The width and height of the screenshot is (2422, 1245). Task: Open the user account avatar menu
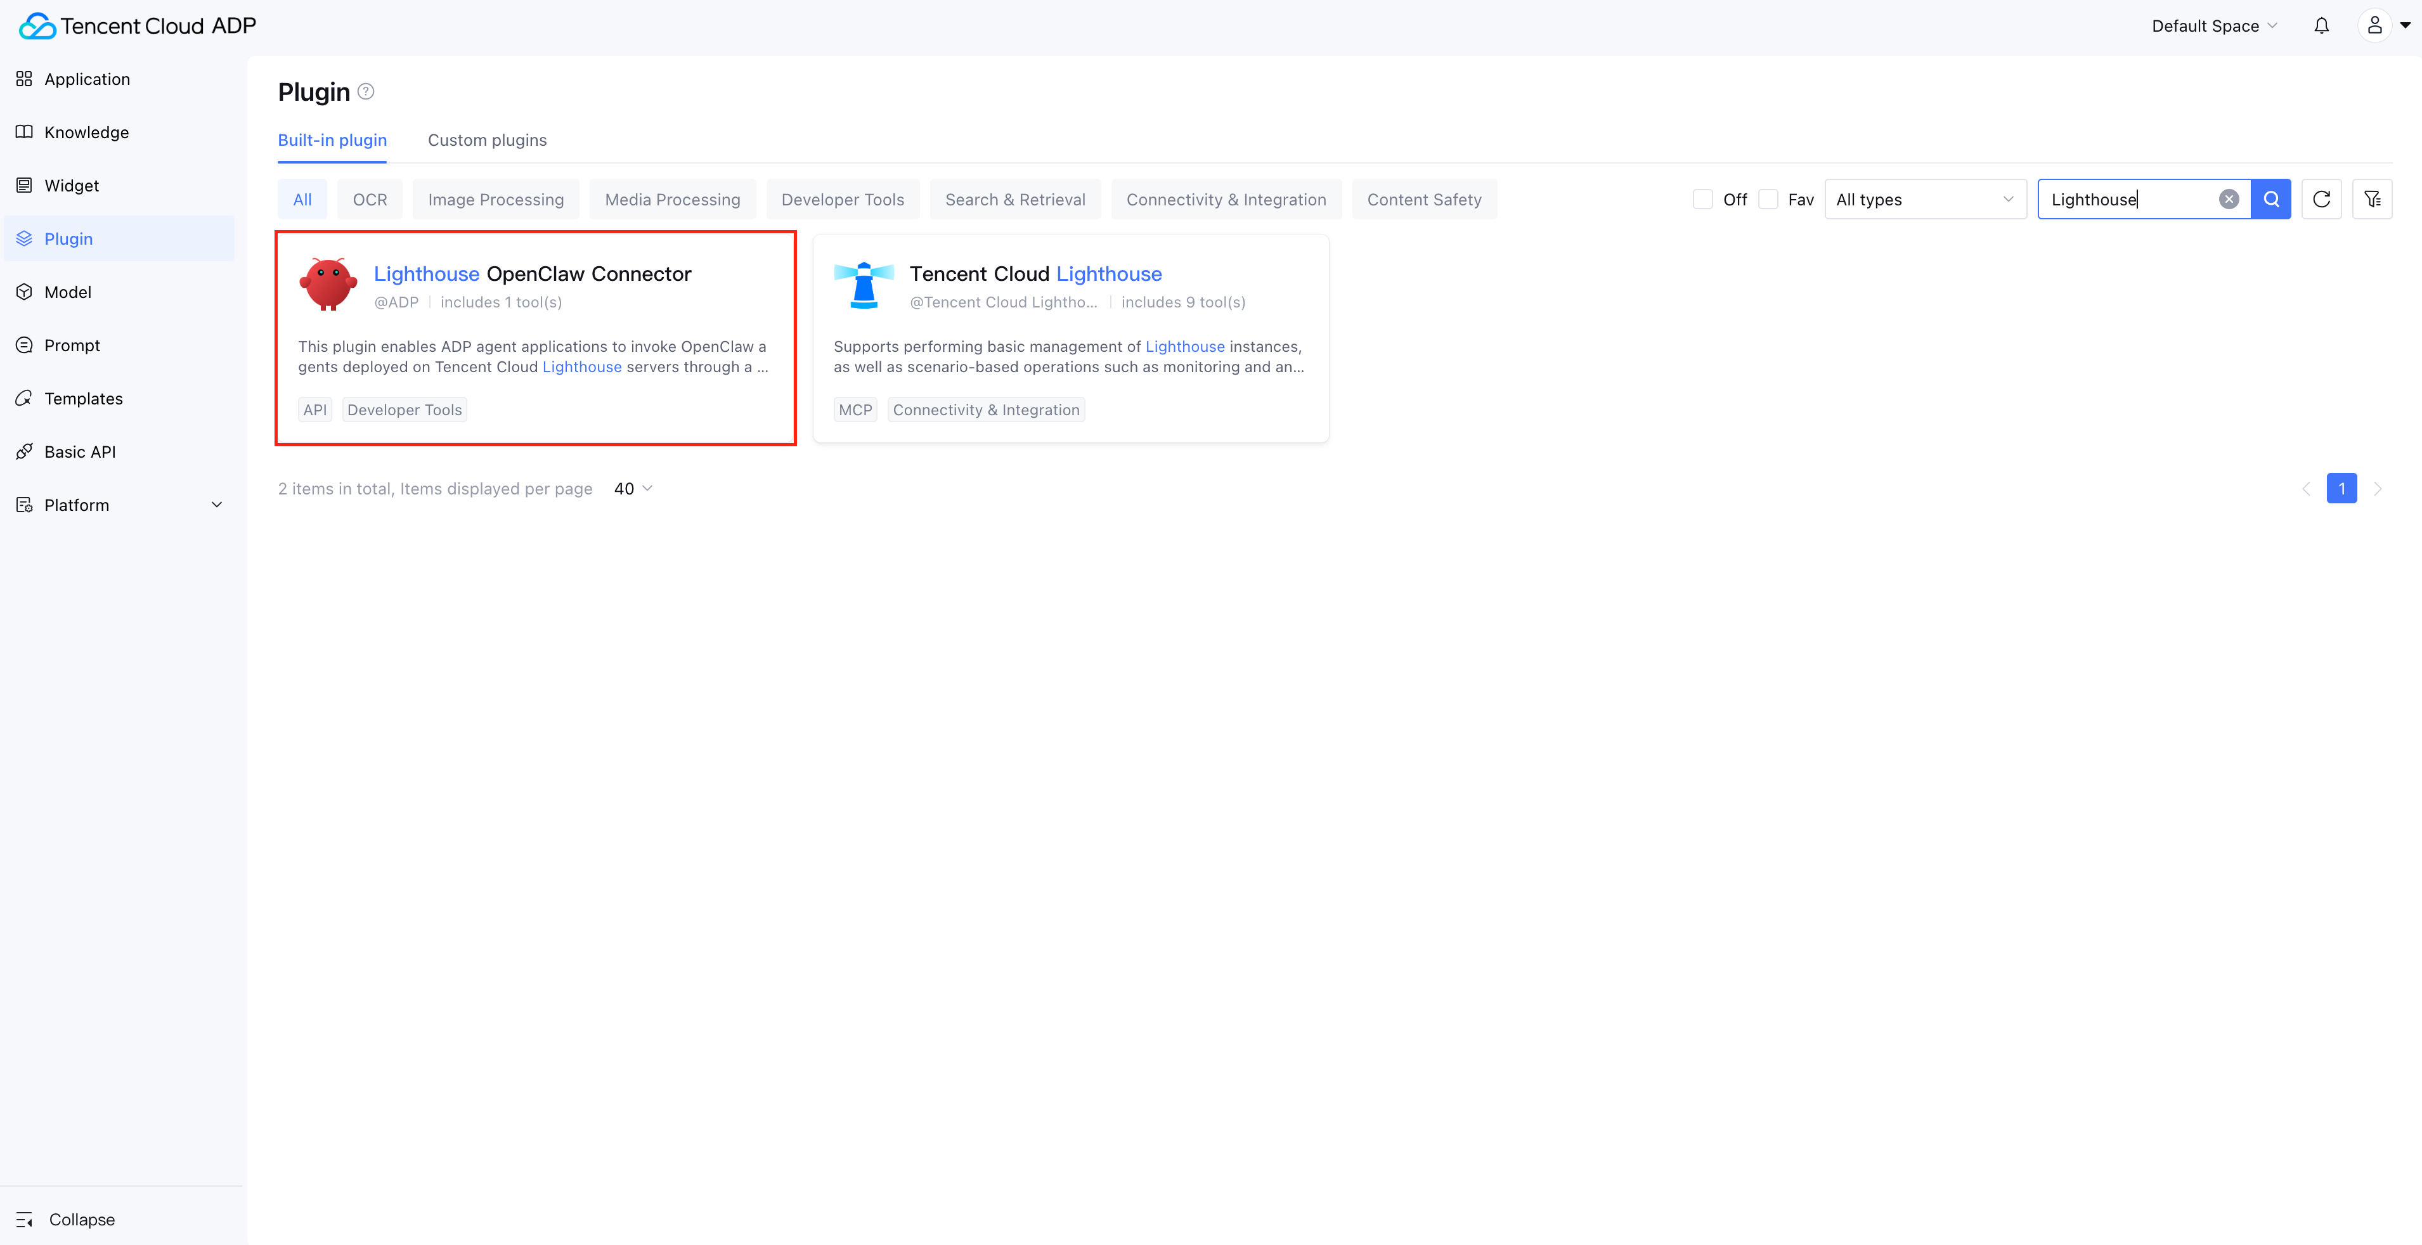click(x=2374, y=27)
